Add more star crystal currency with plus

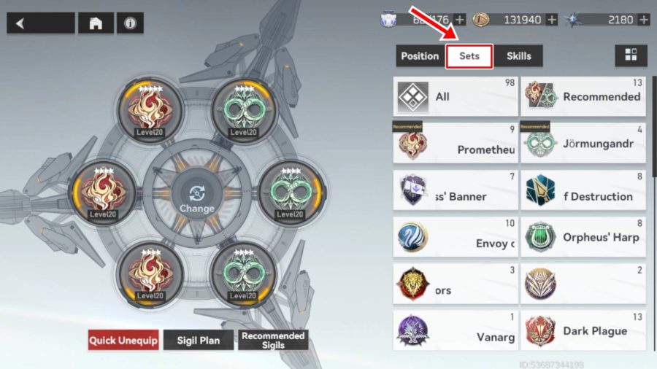(x=644, y=20)
